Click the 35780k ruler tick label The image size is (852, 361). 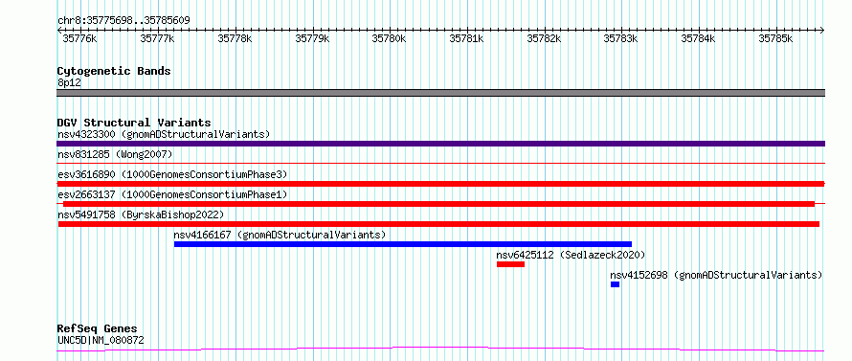click(389, 38)
